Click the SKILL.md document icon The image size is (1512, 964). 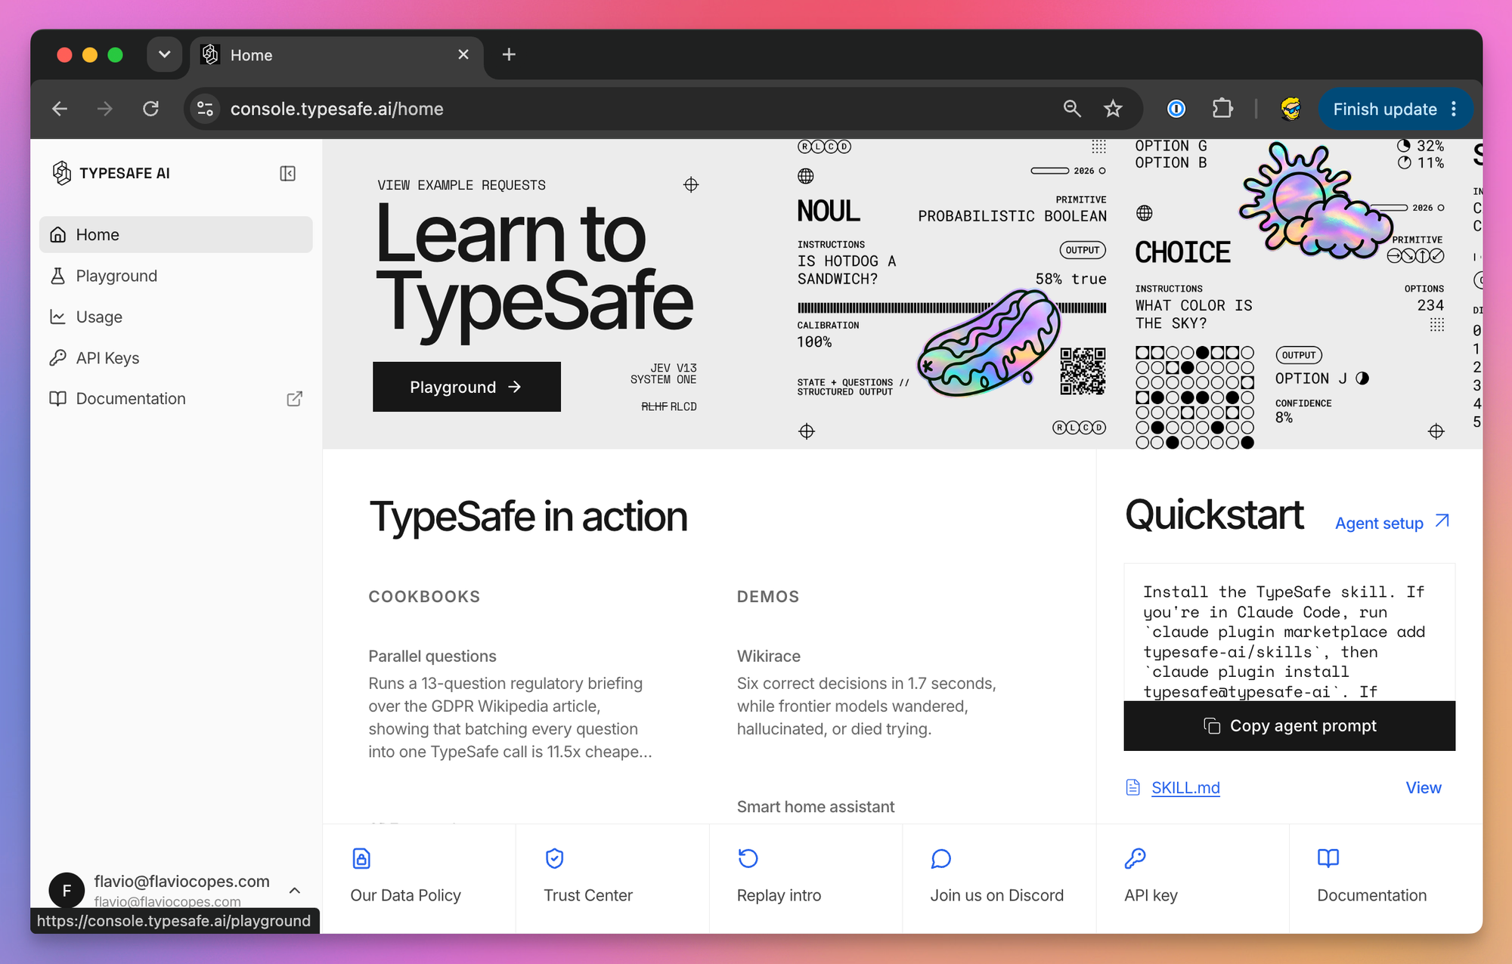1132,788
